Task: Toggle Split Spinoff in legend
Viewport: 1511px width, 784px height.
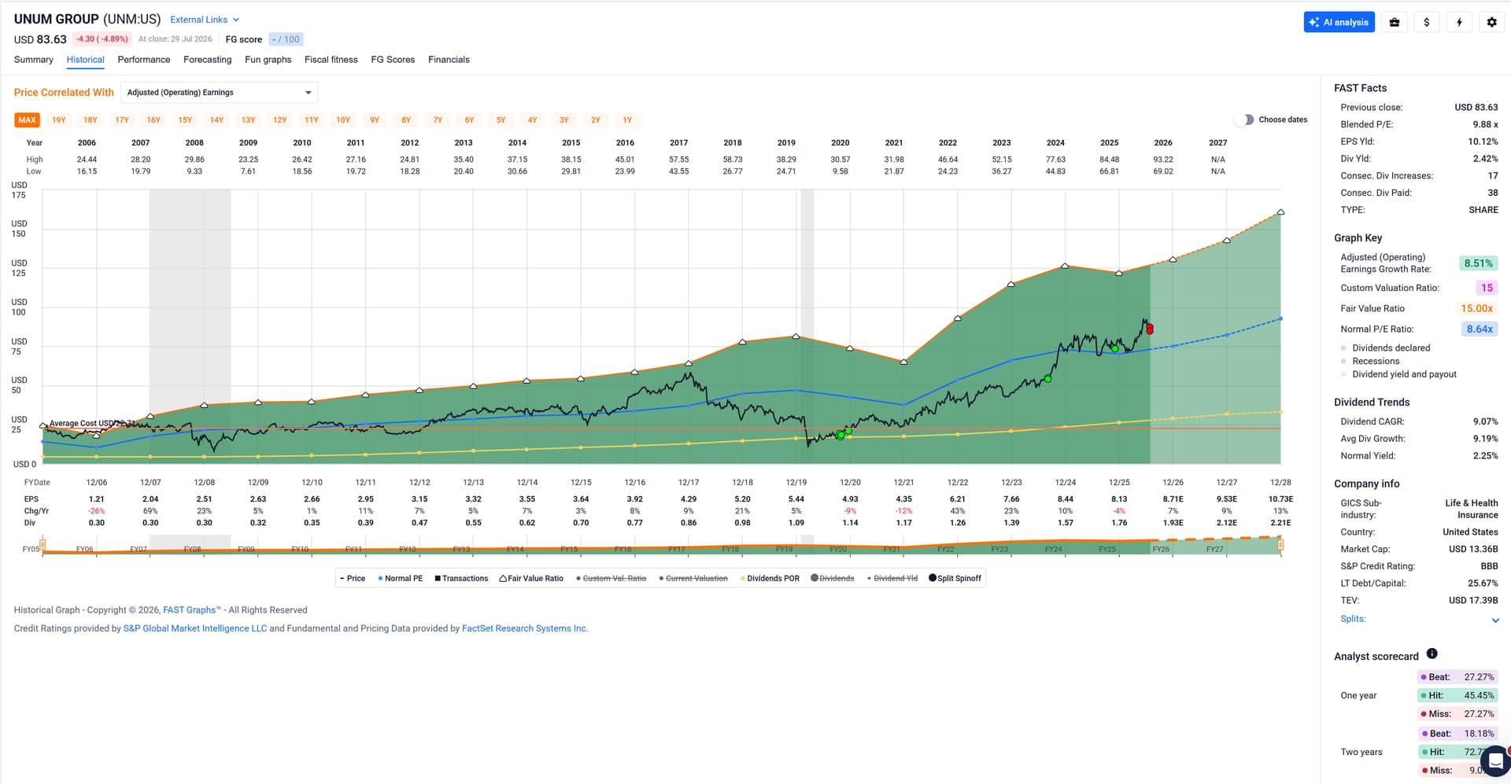Action: click(955, 579)
